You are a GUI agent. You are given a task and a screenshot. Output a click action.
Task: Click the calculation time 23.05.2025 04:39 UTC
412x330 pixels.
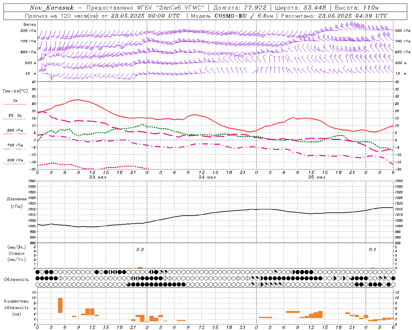tap(353, 16)
